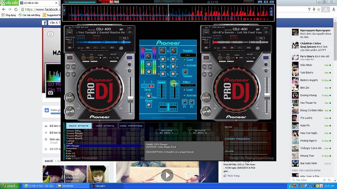The height and width of the screenshot is (189, 337).
Task: Click the effect P1 parameter knob
Action: click(184, 102)
